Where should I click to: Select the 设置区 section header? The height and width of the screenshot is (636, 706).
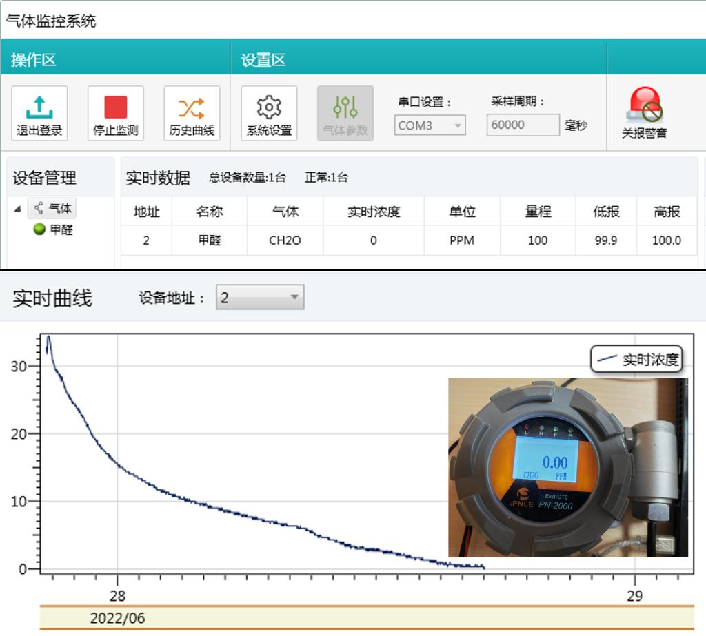pos(263,60)
